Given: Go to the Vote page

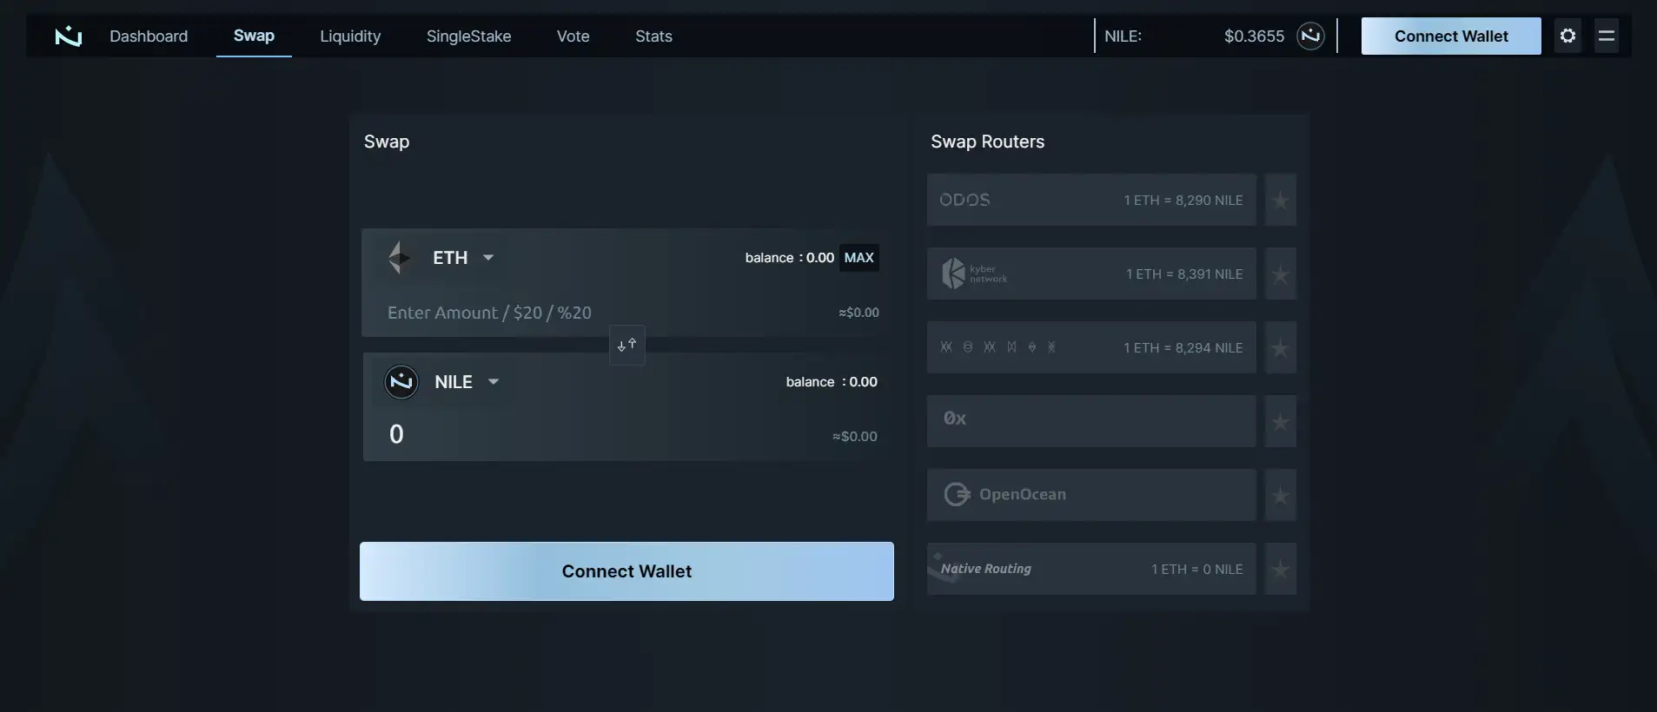Looking at the screenshot, I should 573,36.
